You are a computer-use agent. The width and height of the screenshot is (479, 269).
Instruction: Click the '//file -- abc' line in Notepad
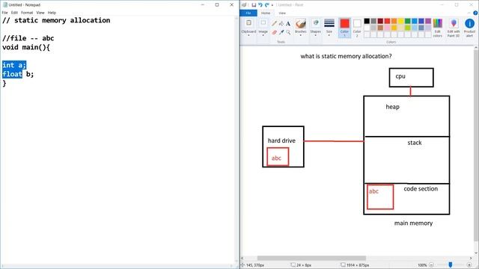pyautogui.click(x=28, y=38)
